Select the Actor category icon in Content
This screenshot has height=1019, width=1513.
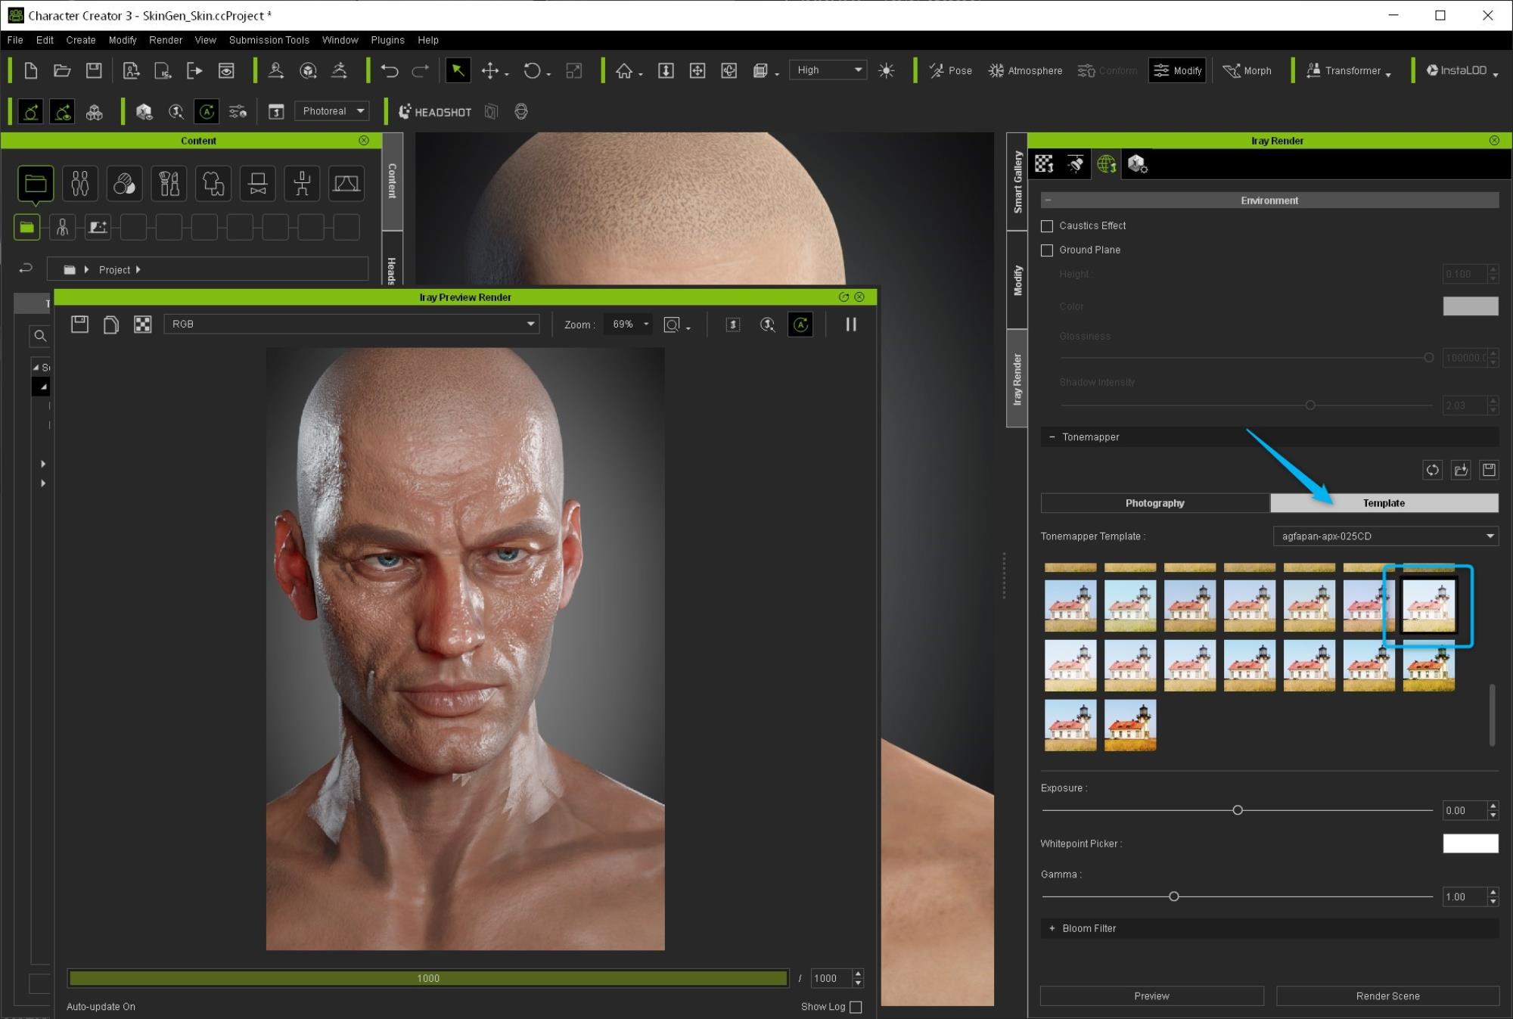79,184
